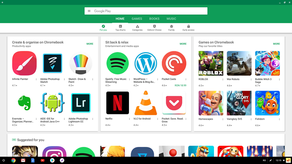The width and height of the screenshot is (292, 164).
Task: Open overflow menu for Infinite Painter
Action: tap(36, 79)
